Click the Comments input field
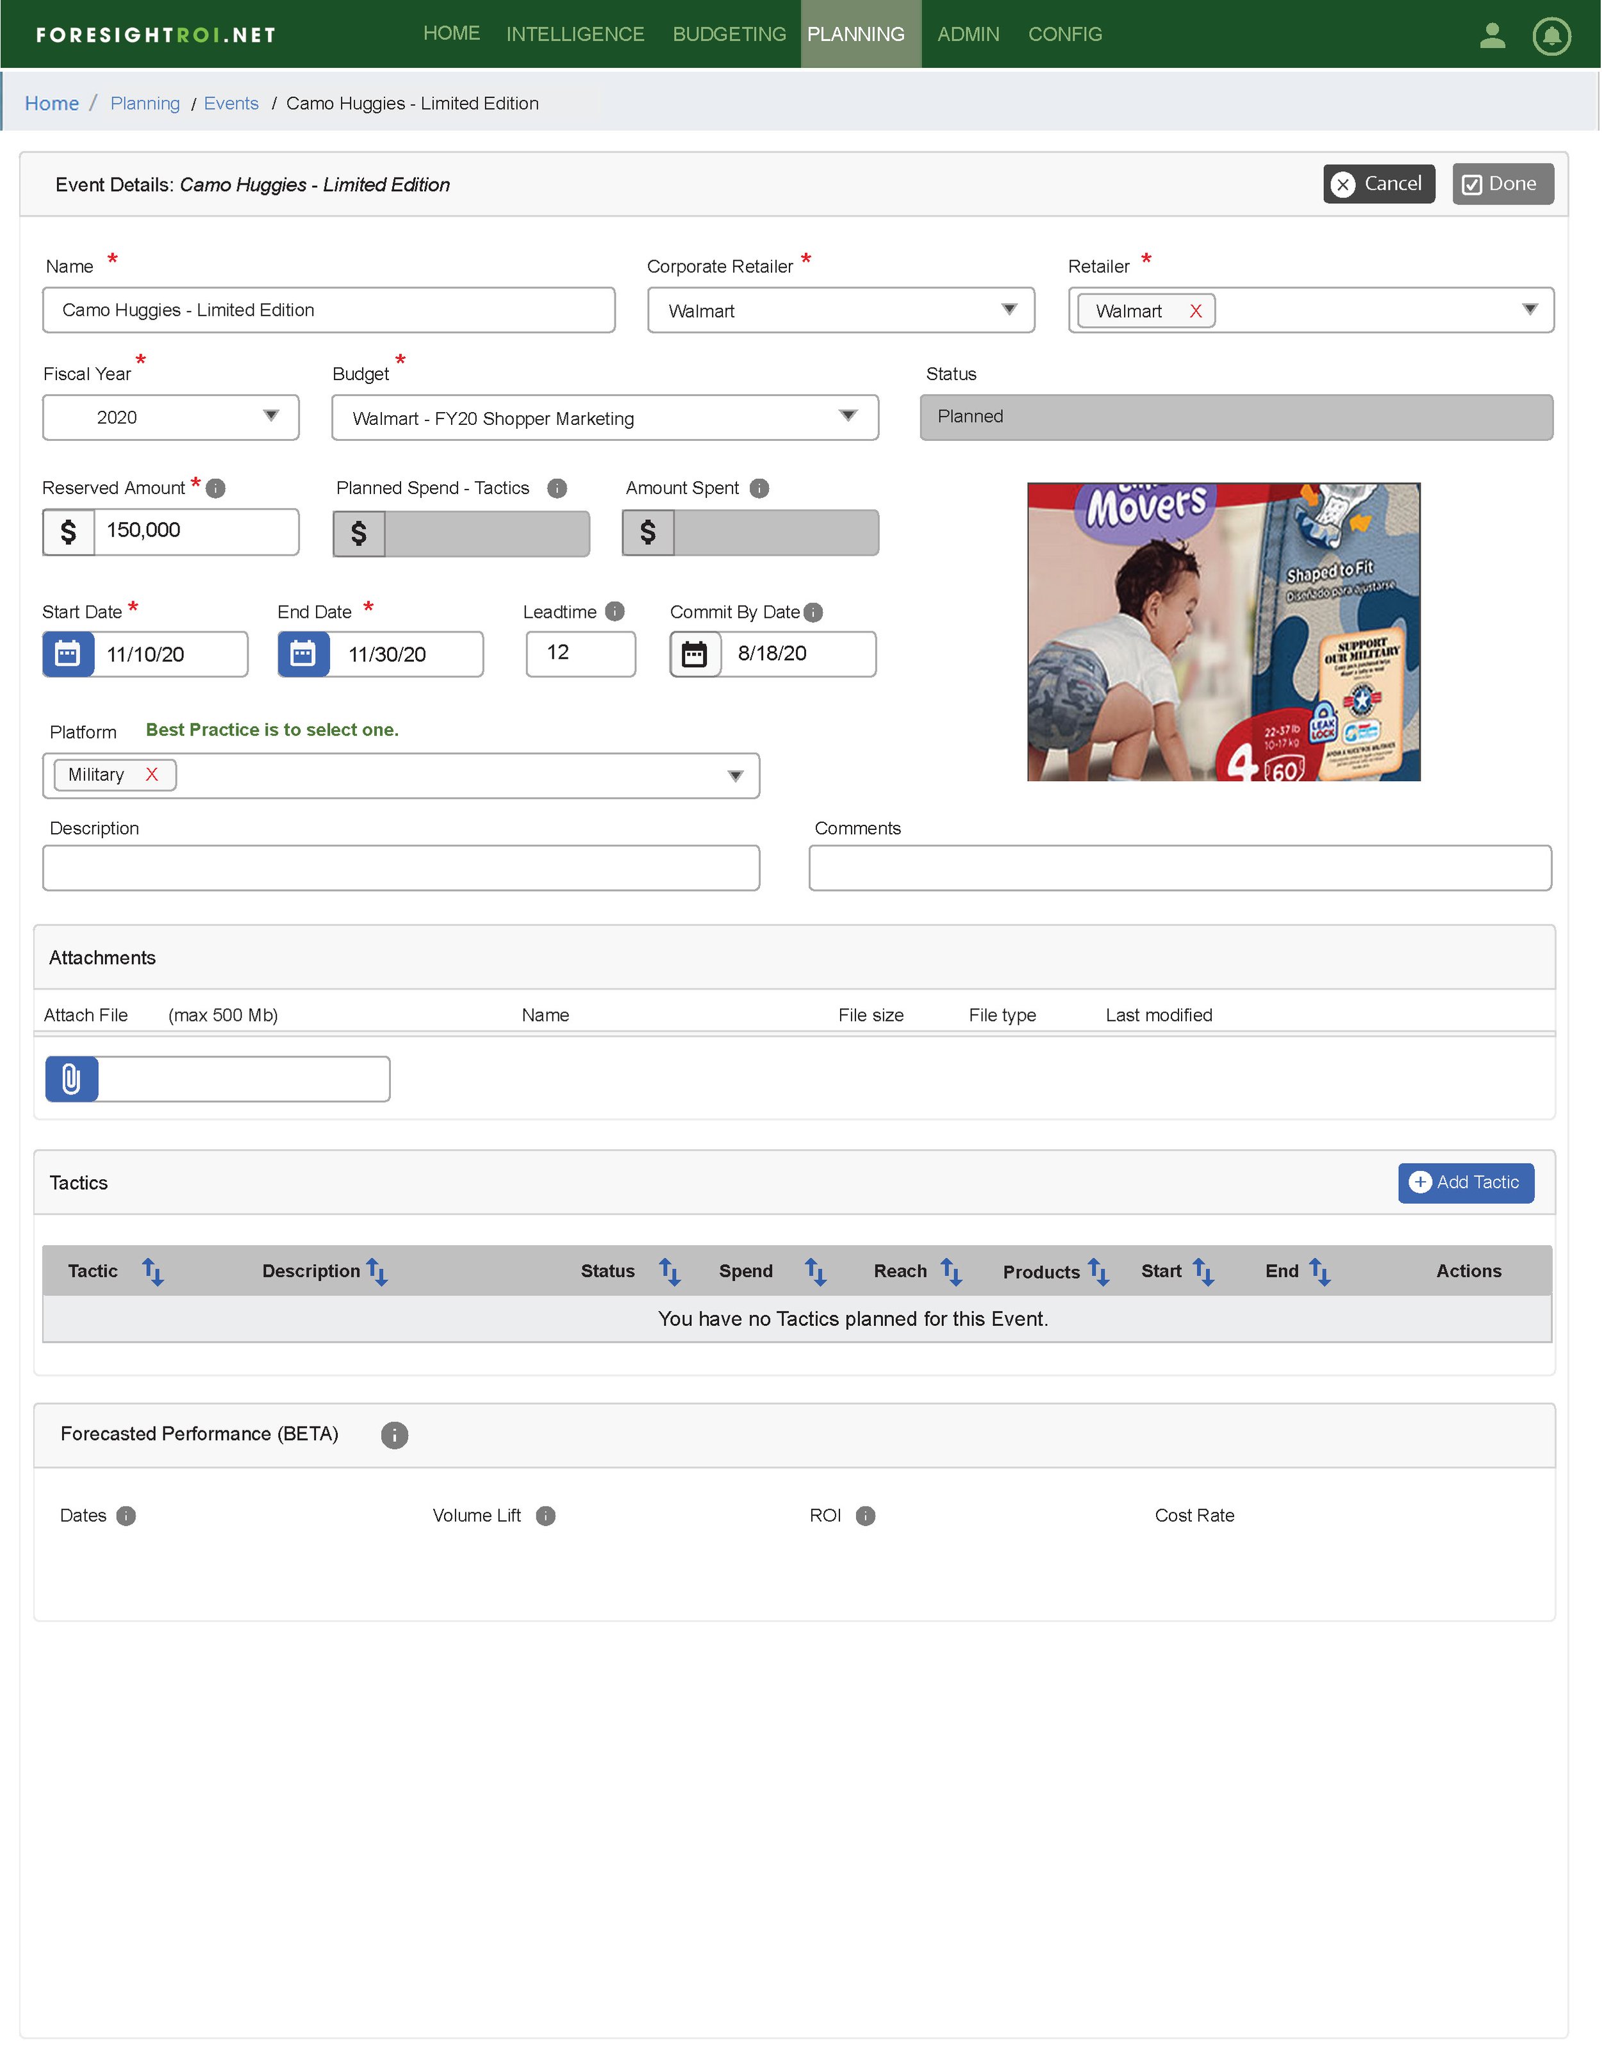1602x2070 pixels. pos(1180,868)
